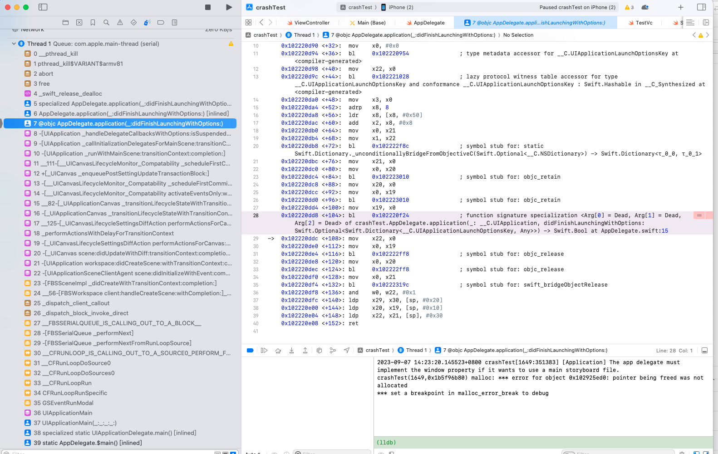Toggle the inspectors panel
Image resolution: width=718 pixels, height=454 pixels.
point(701,7)
